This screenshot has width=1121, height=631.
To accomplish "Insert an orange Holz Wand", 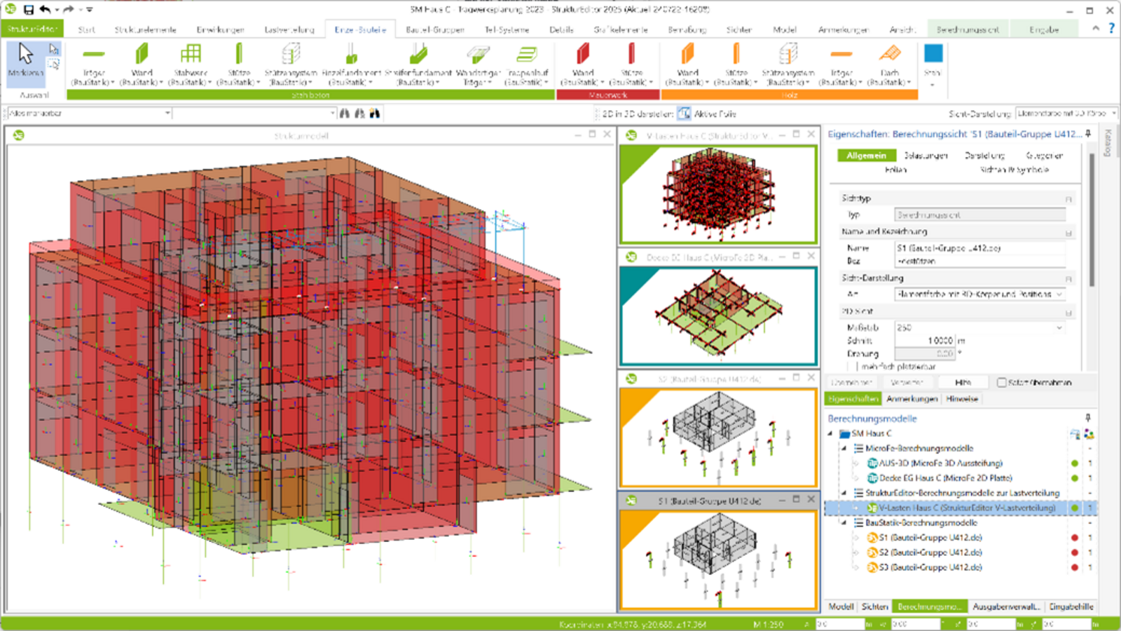I will [687, 64].
